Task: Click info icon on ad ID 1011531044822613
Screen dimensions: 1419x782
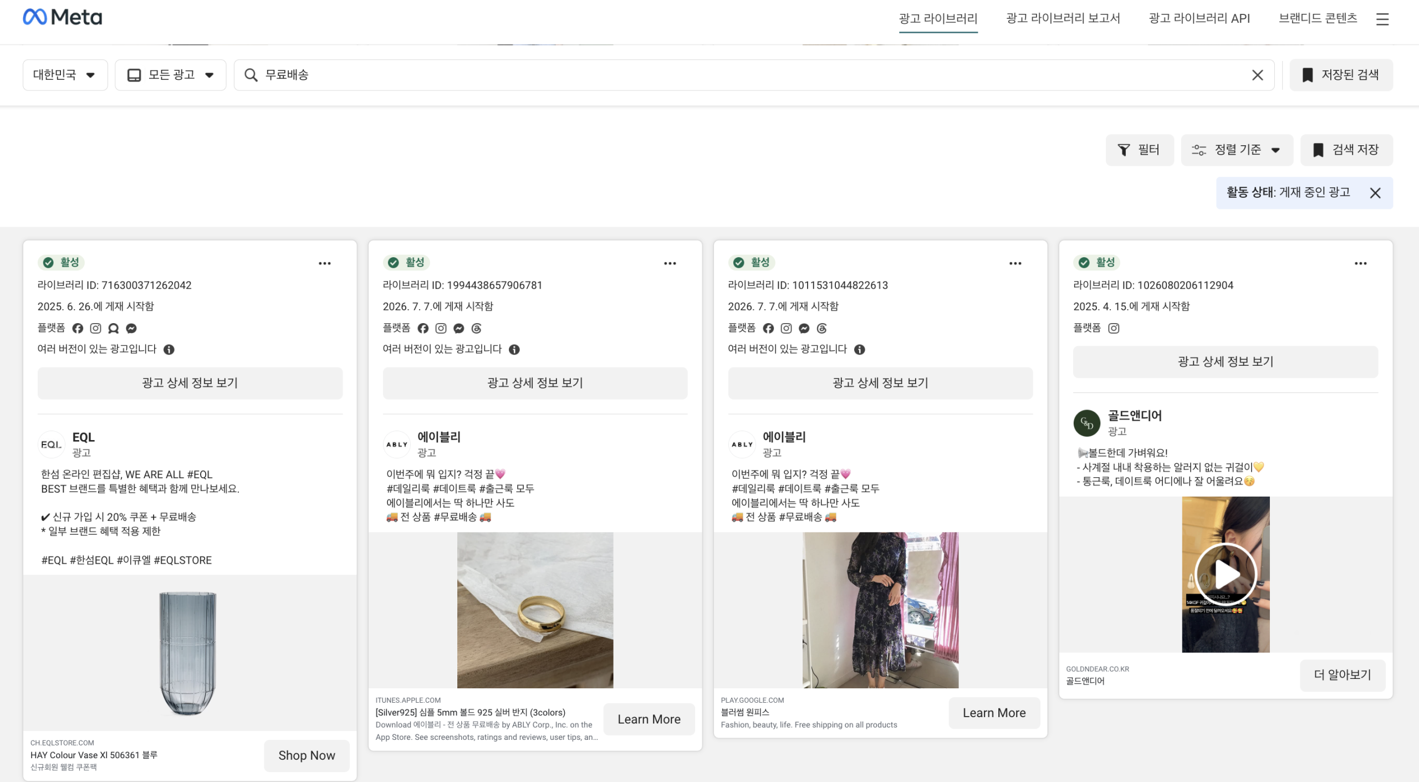Action: (x=860, y=350)
